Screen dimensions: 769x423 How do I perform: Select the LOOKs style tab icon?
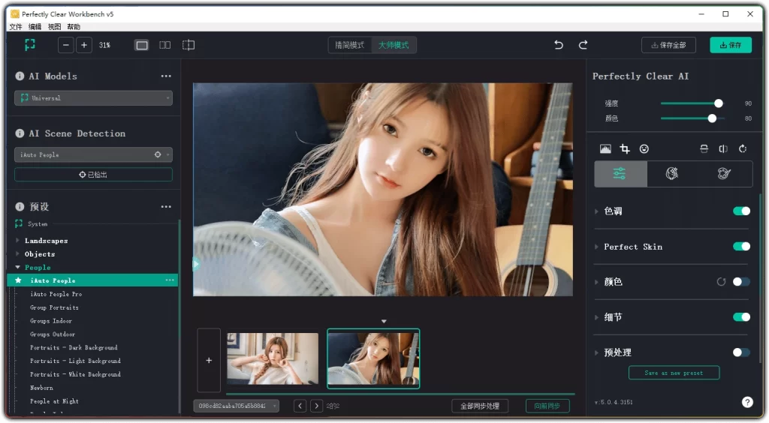coord(672,173)
